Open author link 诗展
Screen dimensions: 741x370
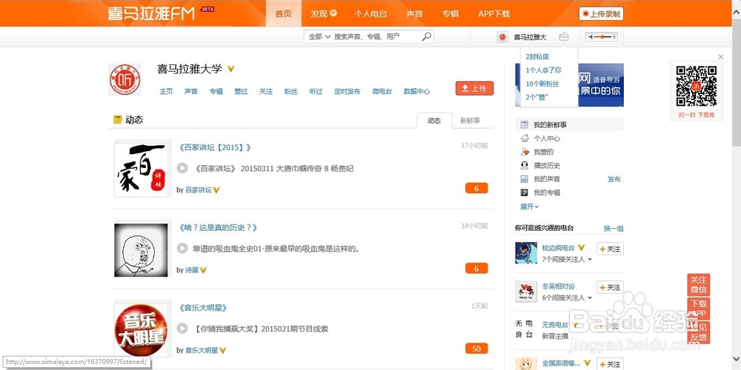point(191,270)
